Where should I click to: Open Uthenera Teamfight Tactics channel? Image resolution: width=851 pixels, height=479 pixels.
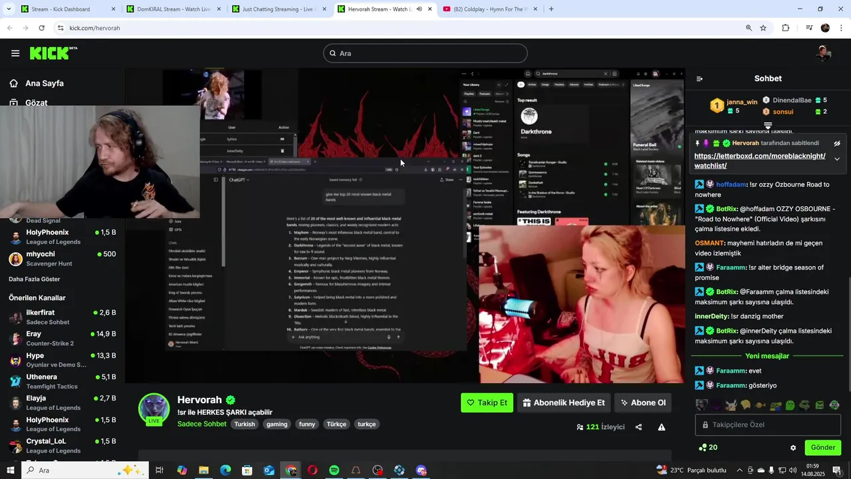[62, 381]
